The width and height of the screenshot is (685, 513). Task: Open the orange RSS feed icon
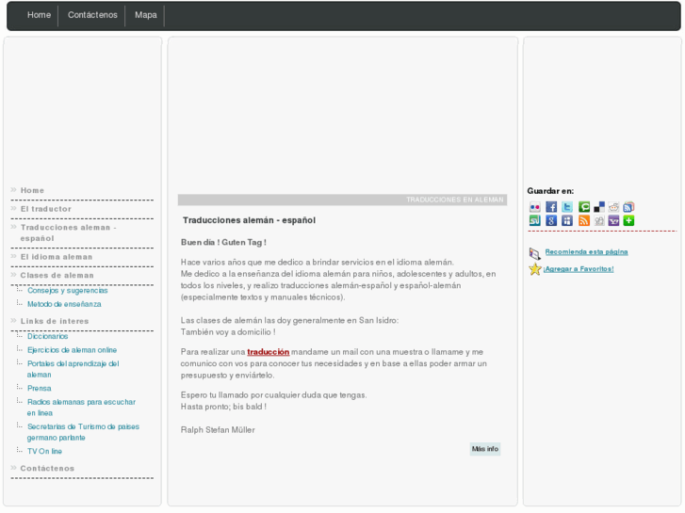[x=584, y=220]
